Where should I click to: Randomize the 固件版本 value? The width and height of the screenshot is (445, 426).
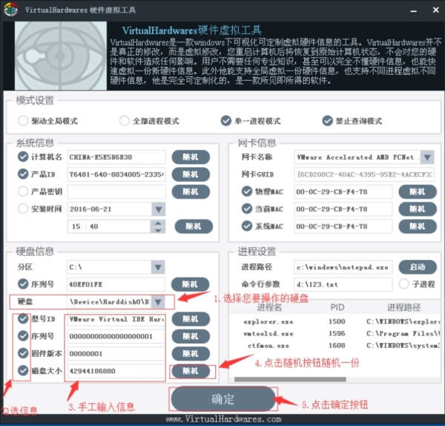coord(191,353)
